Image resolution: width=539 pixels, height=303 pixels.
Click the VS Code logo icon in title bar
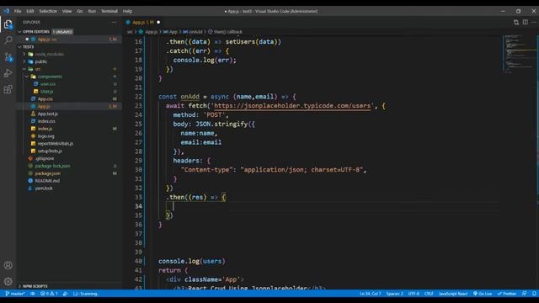tap(6, 11)
